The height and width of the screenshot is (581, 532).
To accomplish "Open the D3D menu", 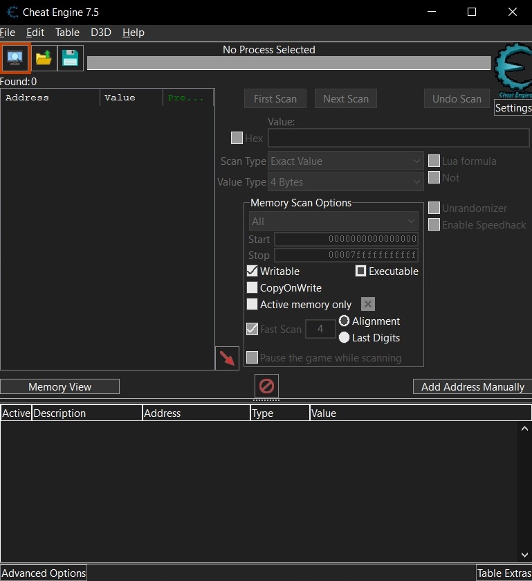I will tap(101, 33).
